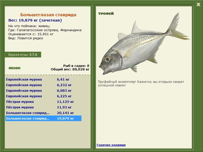Click the trophy congratulation message text
Viewport: 203px width, 152px height.
(141, 84)
